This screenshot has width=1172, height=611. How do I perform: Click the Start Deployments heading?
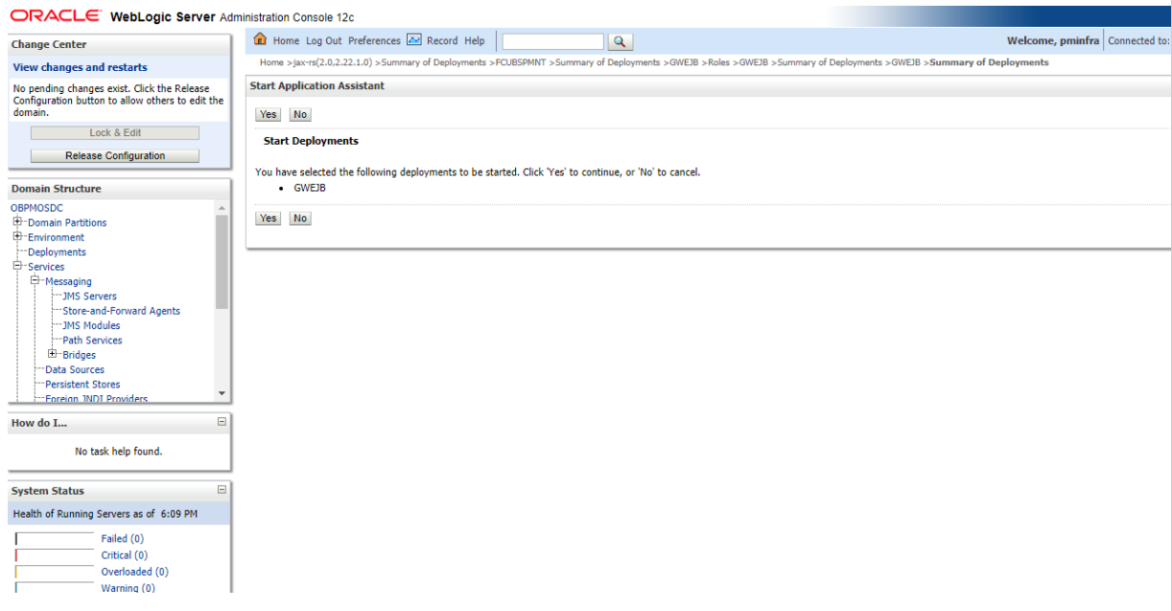311,141
